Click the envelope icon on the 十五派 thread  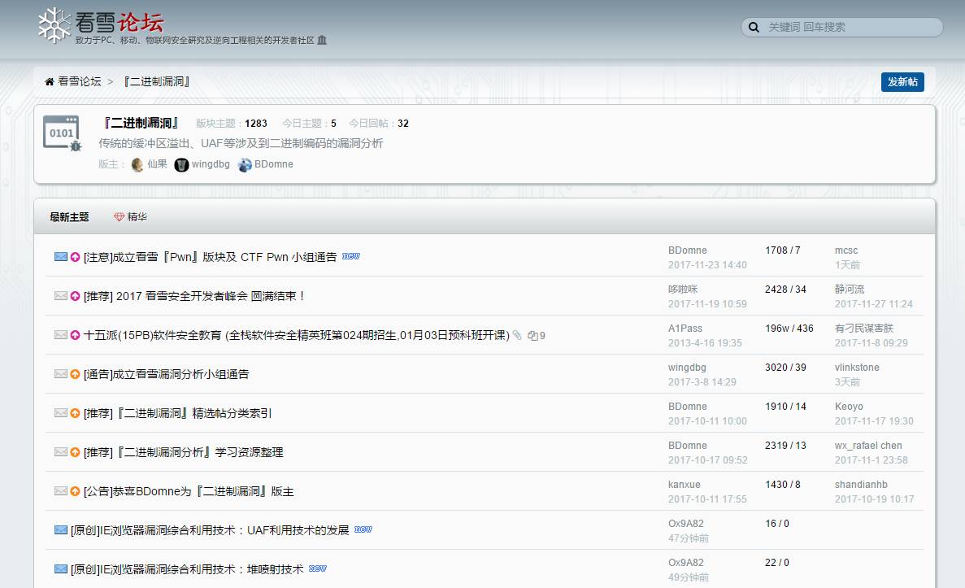click(x=60, y=335)
